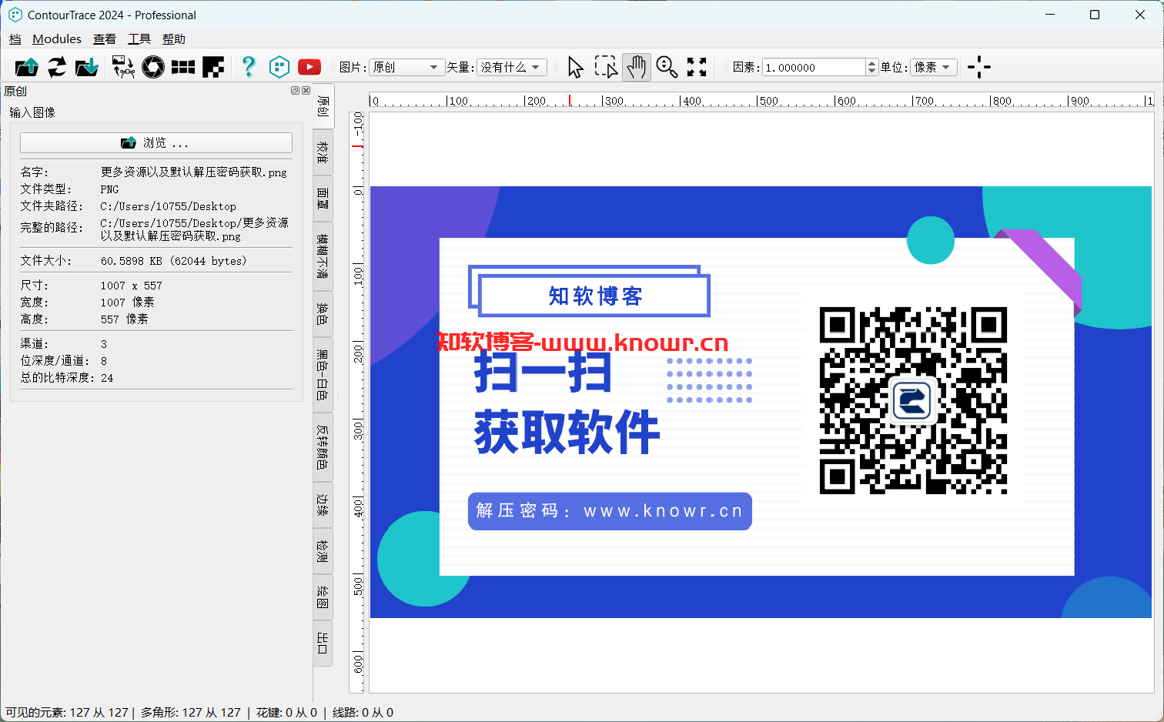Click the 花键: 0 从 0 status text
The height and width of the screenshot is (722, 1164).
[286, 713]
